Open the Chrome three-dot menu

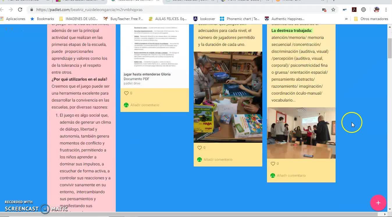click(x=386, y=10)
